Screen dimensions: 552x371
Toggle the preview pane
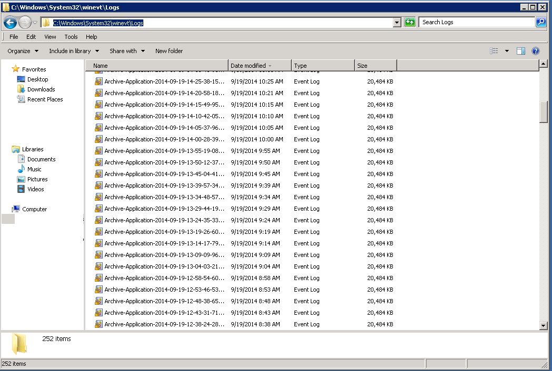point(520,50)
